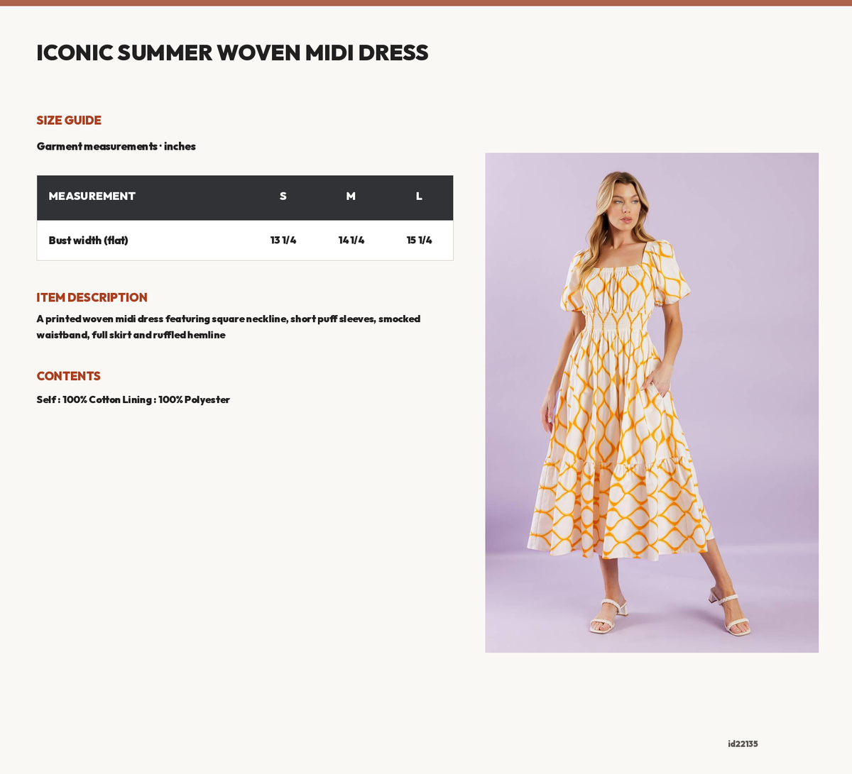This screenshot has width=852, height=774.
Task: Click the 'Bust width (flat)' row label
Action: tap(89, 241)
